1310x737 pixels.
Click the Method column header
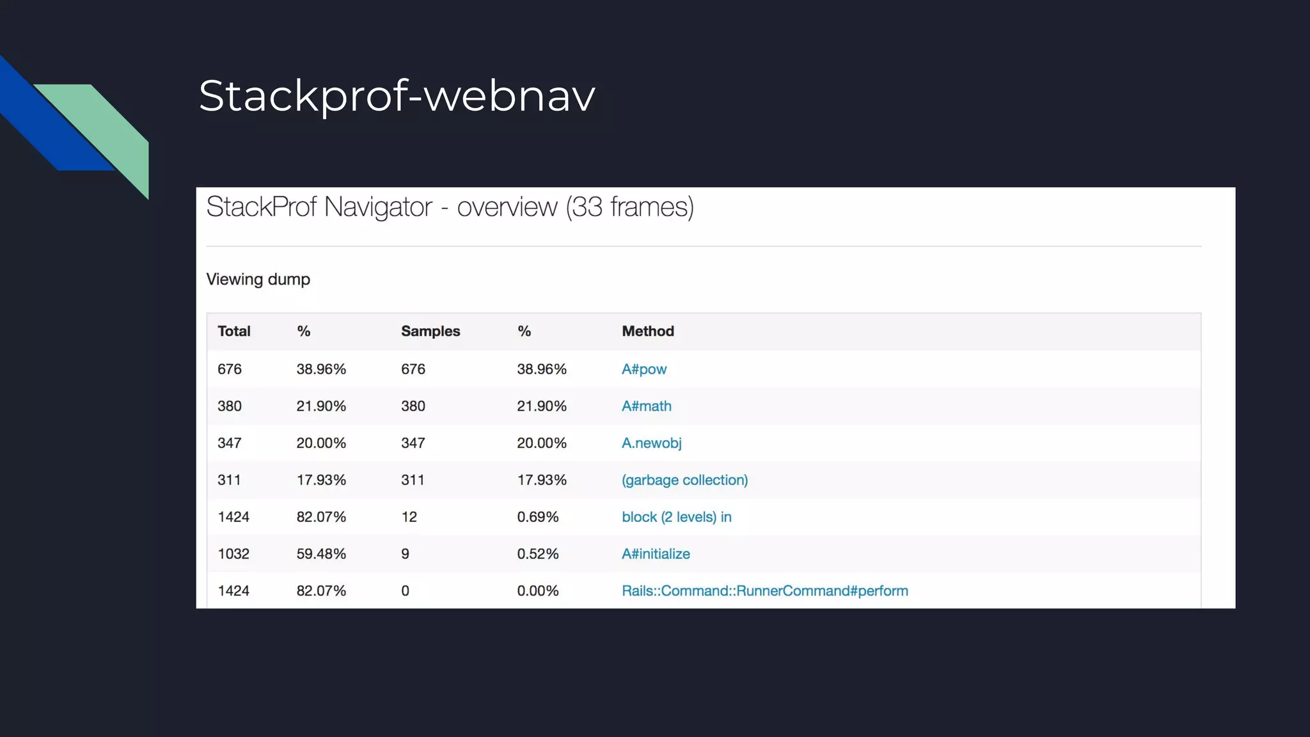pos(648,331)
